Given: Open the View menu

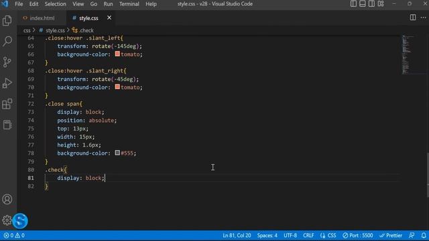Looking at the screenshot, I should (78, 4).
